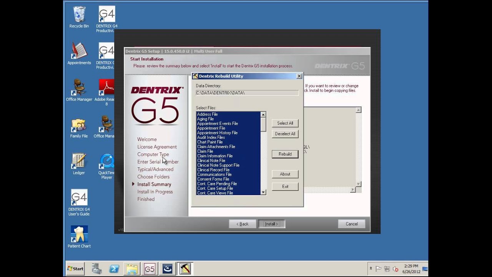Viewport: 492px width, 277px height.
Task: Open the Appointments desktop shortcut
Action: (79, 53)
